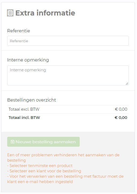Image resolution: width=137 pixels, height=194 pixels.
Task: Click the 'Voor het verwerken van een bestelling' warning
Action: [65, 176]
